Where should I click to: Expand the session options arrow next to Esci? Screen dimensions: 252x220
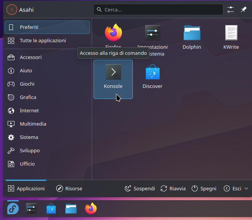pos(246,188)
